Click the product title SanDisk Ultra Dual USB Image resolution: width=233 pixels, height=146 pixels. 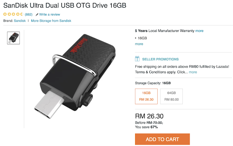pyautogui.click(x=65, y=5)
